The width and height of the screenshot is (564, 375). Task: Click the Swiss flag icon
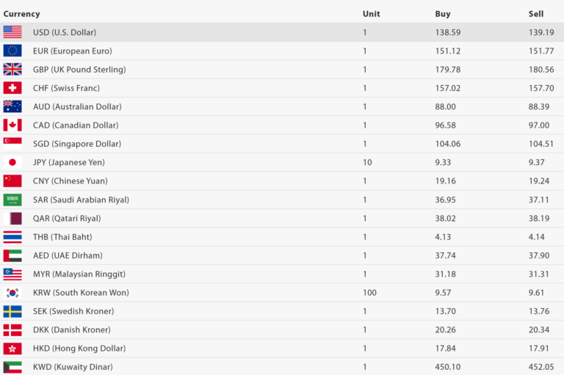pos(12,88)
